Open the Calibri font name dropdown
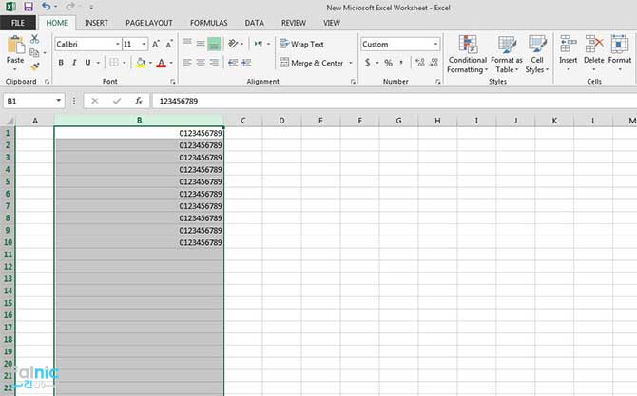Screen dimensions: 637x396 tap(117, 44)
